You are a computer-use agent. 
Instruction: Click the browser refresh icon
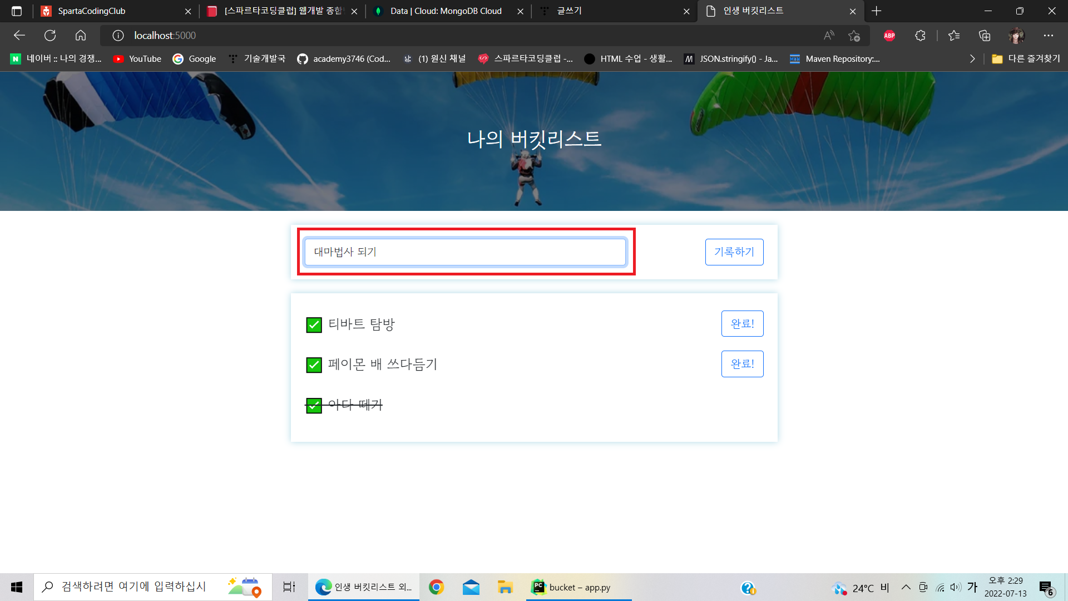point(50,36)
